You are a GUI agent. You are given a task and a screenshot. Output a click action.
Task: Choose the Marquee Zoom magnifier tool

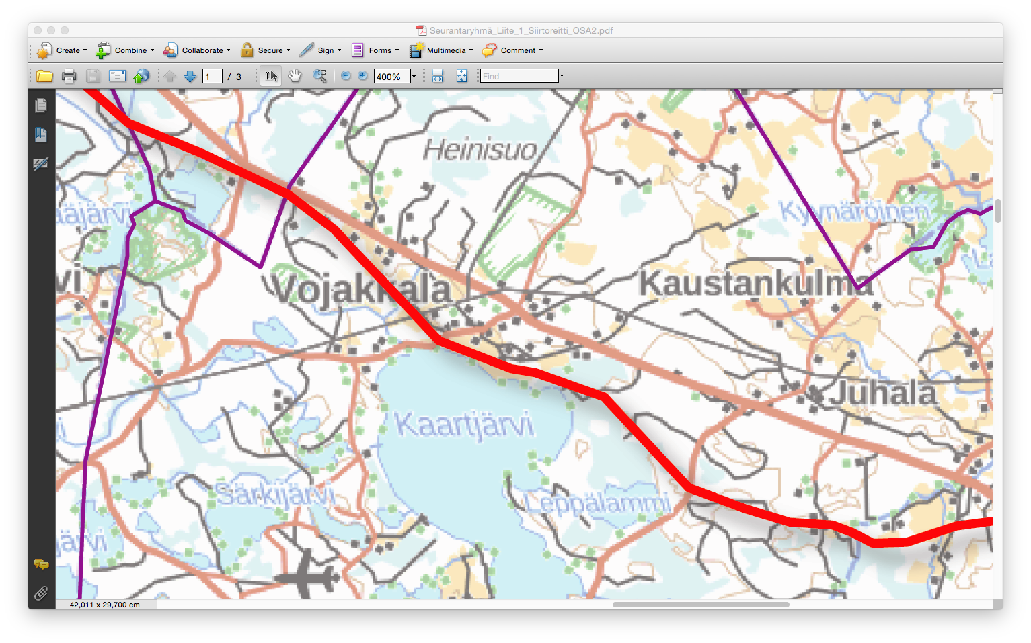(x=319, y=76)
